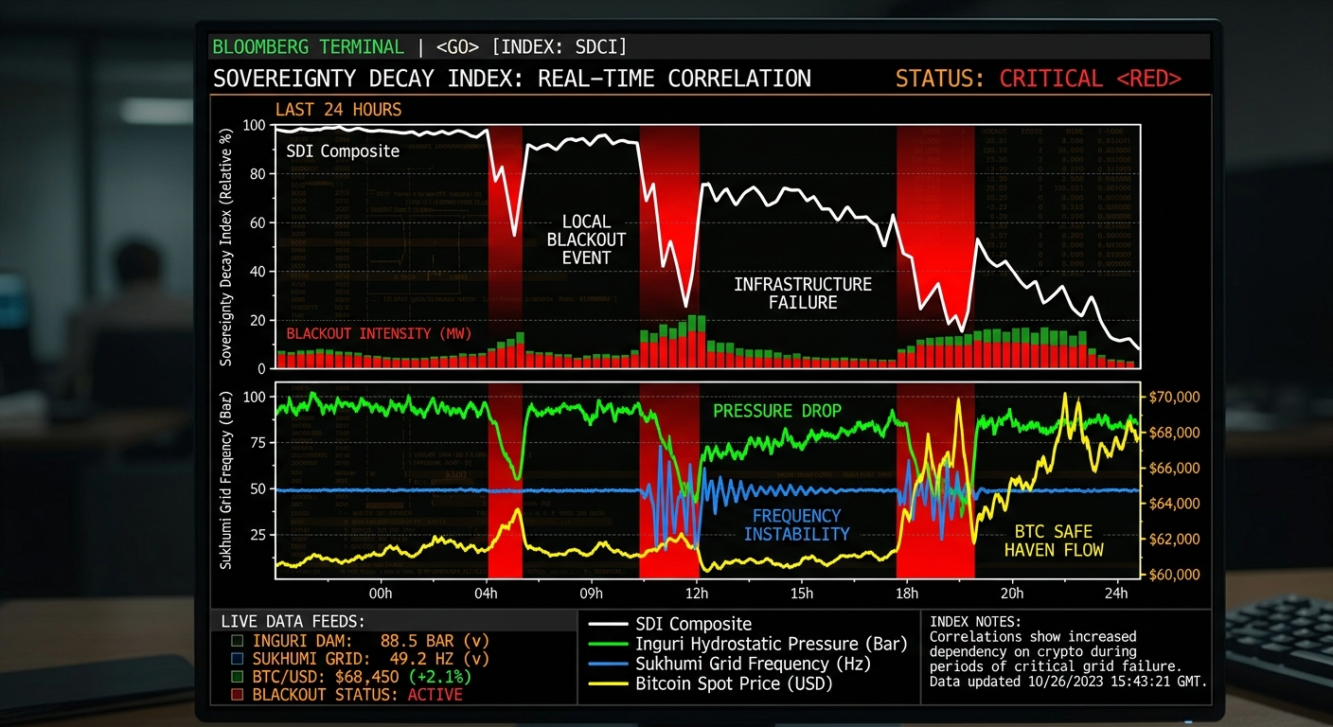Click the 12h time axis tick
Screen dimensions: 1333x727
click(696, 594)
